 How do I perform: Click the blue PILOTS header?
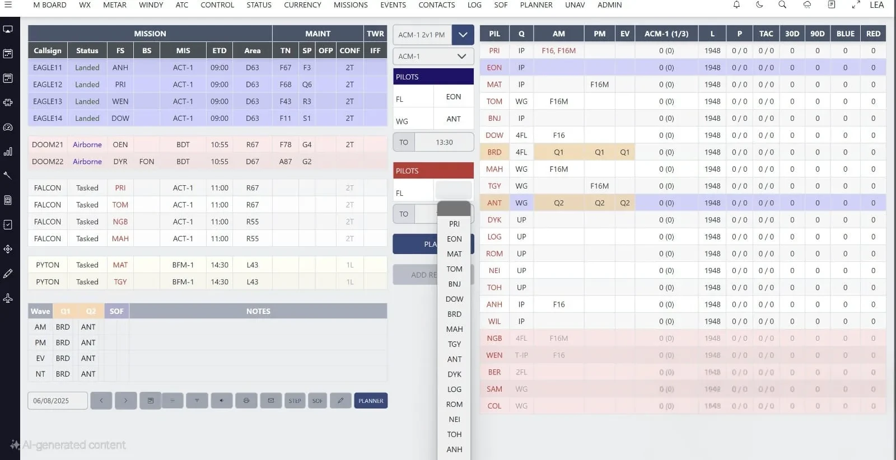[433, 77]
